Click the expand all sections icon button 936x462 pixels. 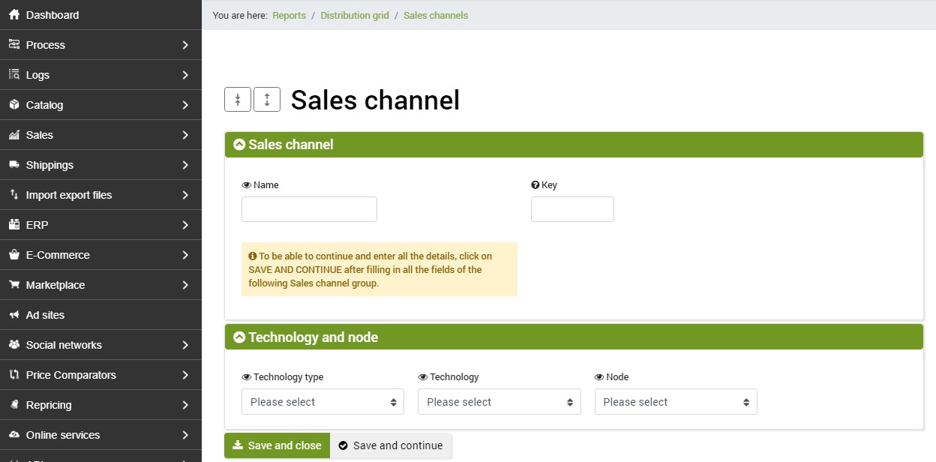[267, 99]
